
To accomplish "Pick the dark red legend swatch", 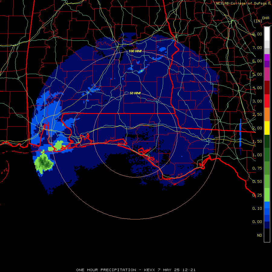I will [267, 88].
